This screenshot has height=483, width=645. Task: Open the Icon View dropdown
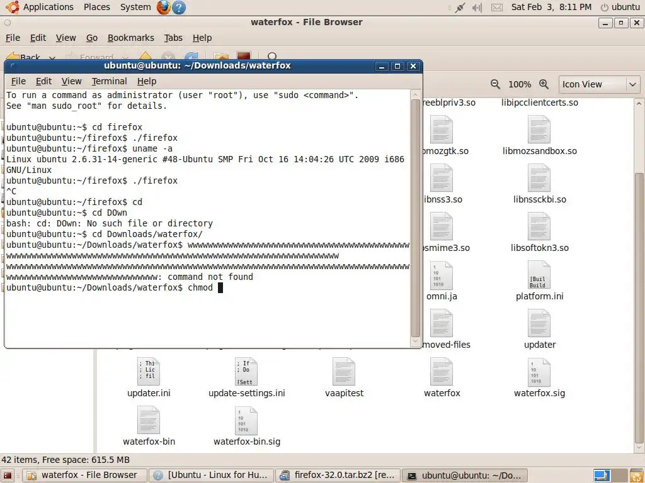click(600, 84)
